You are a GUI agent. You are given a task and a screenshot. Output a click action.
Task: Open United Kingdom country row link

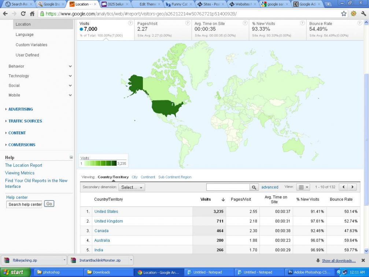tap(109, 221)
